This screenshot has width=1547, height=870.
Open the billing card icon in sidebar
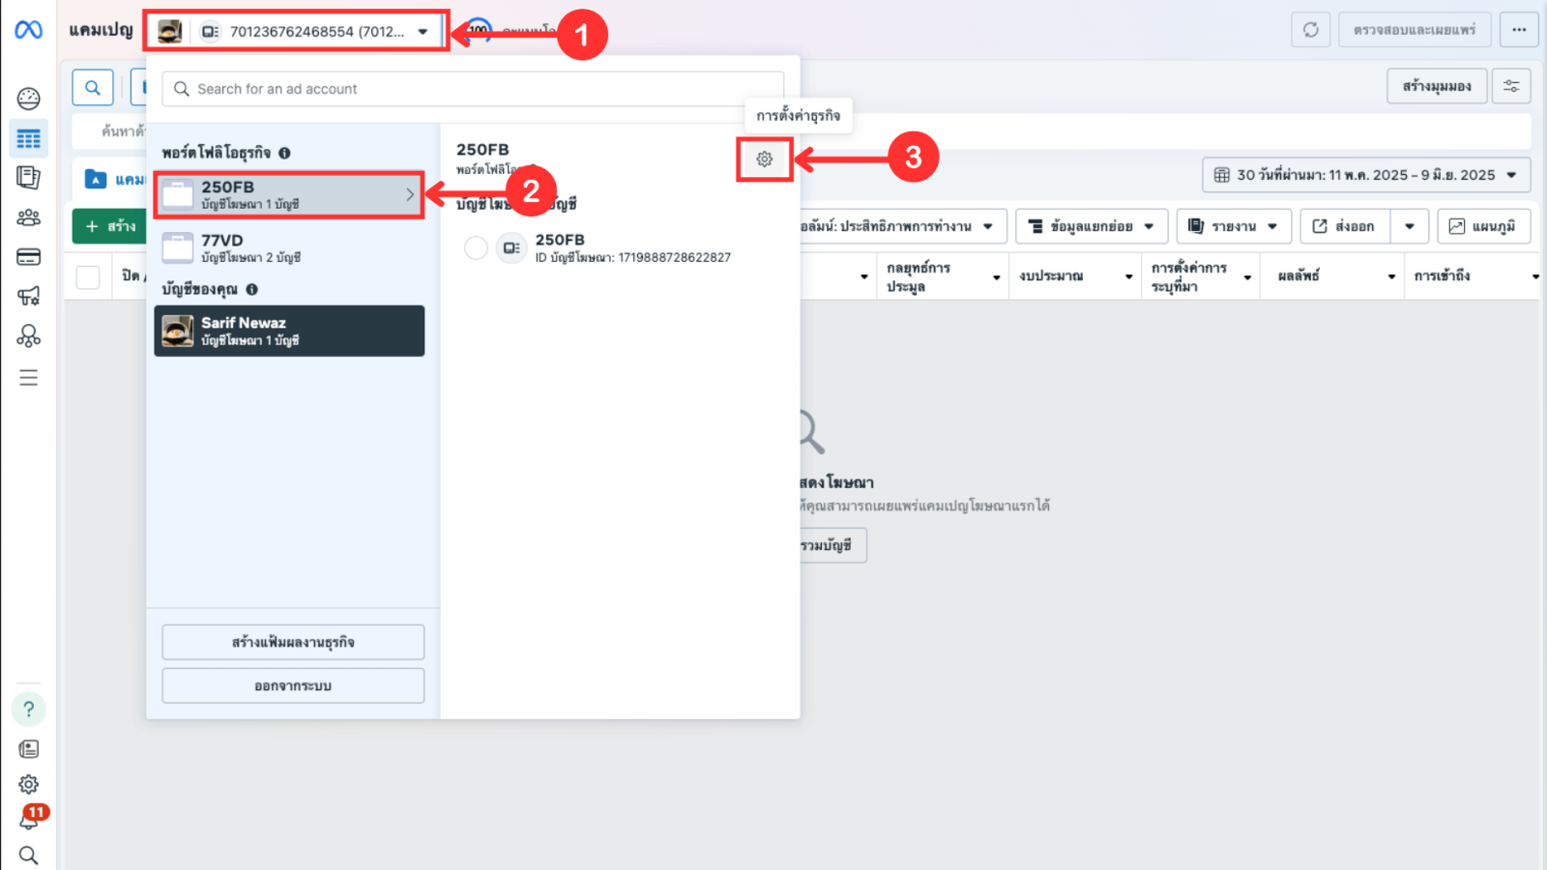pos(28,257)
